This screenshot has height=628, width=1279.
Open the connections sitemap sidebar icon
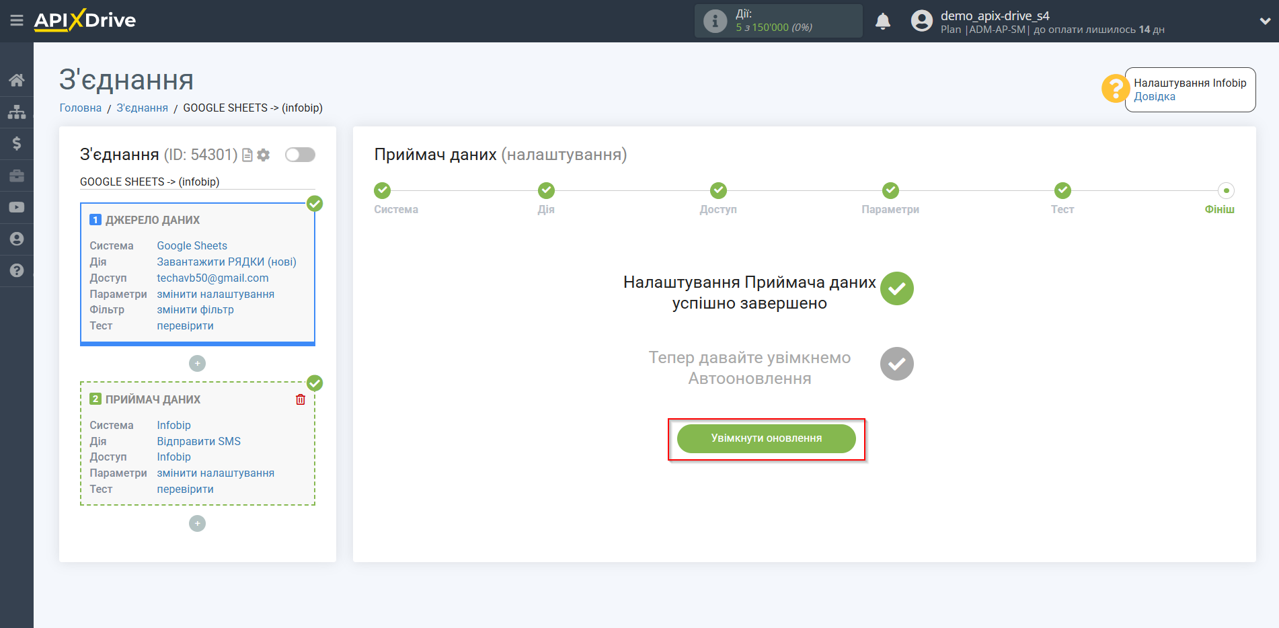17,112
